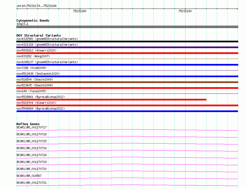This screenshot has height=189, width=246.
Task: Open transcript BCAR1|NM_001170719
Action: click(32, 162)
